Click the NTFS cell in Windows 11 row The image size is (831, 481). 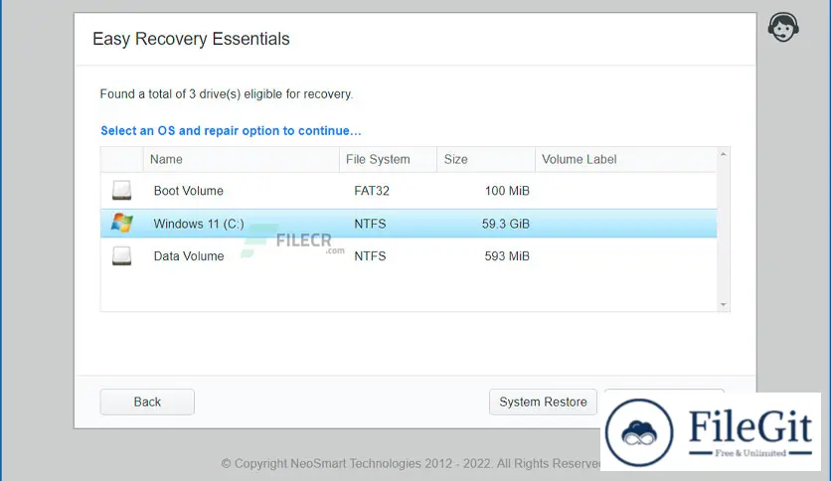coord(370,224)
